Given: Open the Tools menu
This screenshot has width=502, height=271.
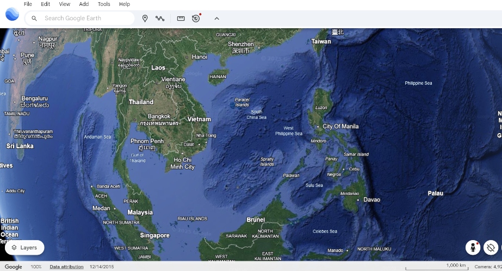Looking at the screenshot, I should point(104,4).
